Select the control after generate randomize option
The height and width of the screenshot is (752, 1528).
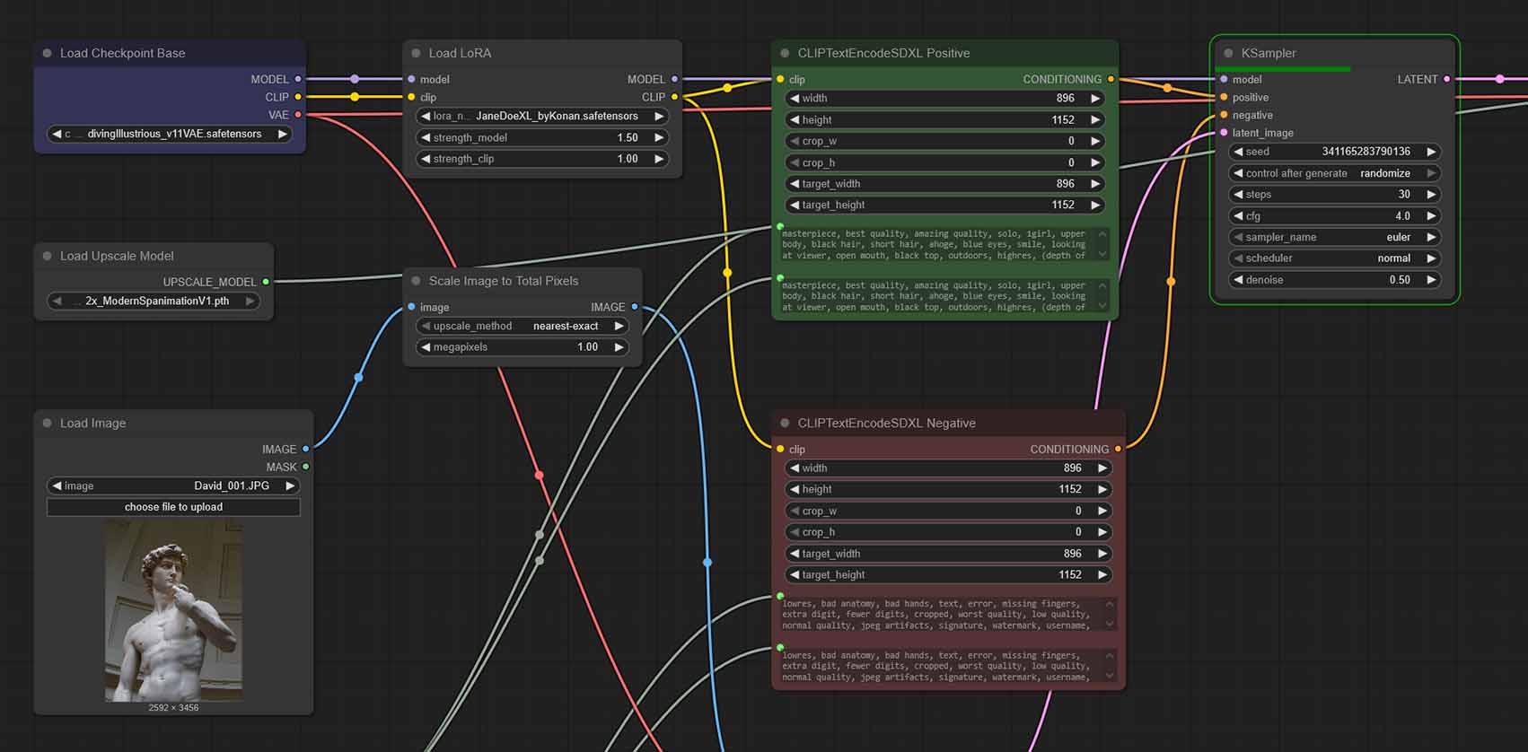[x=1334, y=173]
